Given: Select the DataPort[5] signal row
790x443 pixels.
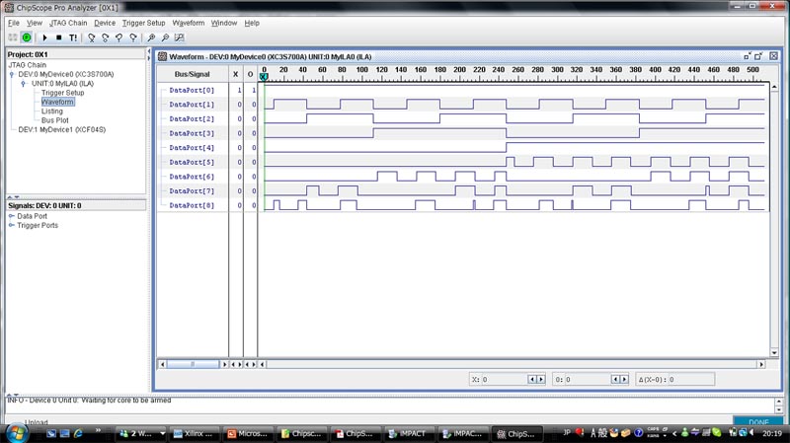Looking at the screenshot, I should (x=192, y=162).
